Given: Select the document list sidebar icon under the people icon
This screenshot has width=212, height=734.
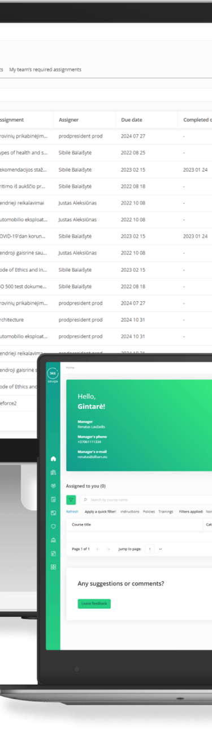Looking at the screenshot, I should (x=53, y=499).
